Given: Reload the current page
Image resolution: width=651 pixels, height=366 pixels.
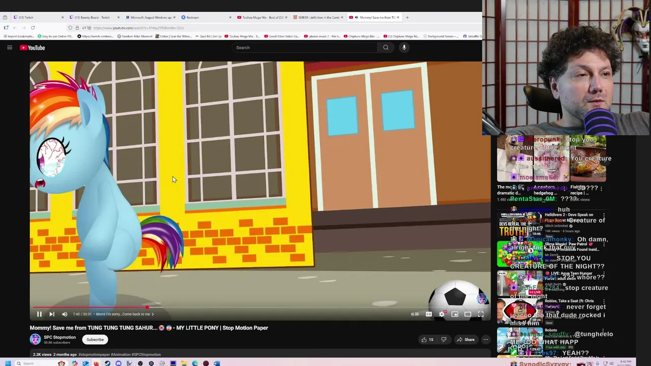Looking at the screenshot, I should pyautogui.click(x=33, y=27).
